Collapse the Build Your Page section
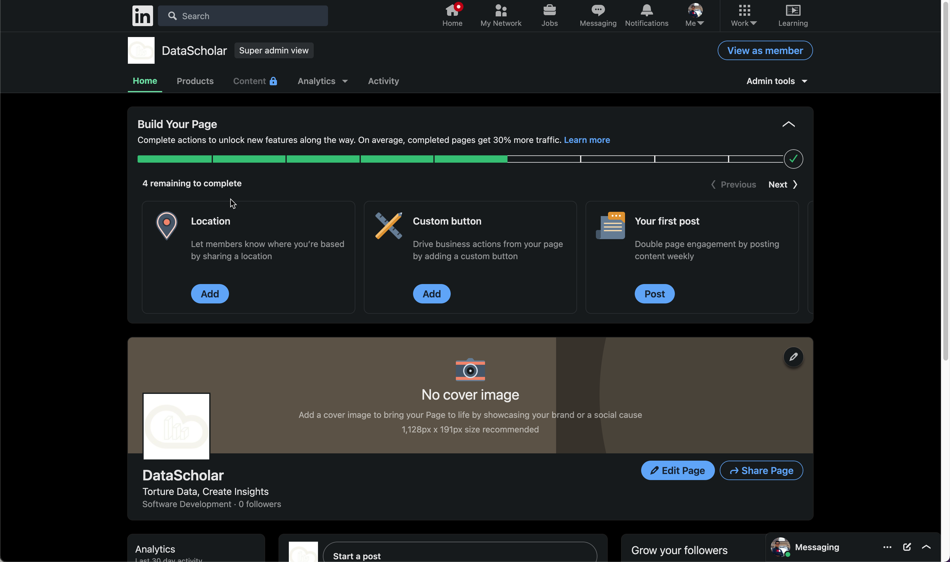 click(x=788, y=124)
